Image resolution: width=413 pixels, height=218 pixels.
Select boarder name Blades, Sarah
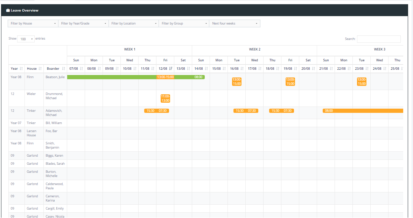pos(55,163)
